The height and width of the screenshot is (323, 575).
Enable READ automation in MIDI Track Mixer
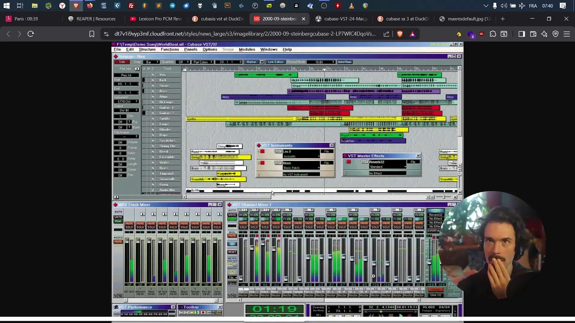coord(118,221)
